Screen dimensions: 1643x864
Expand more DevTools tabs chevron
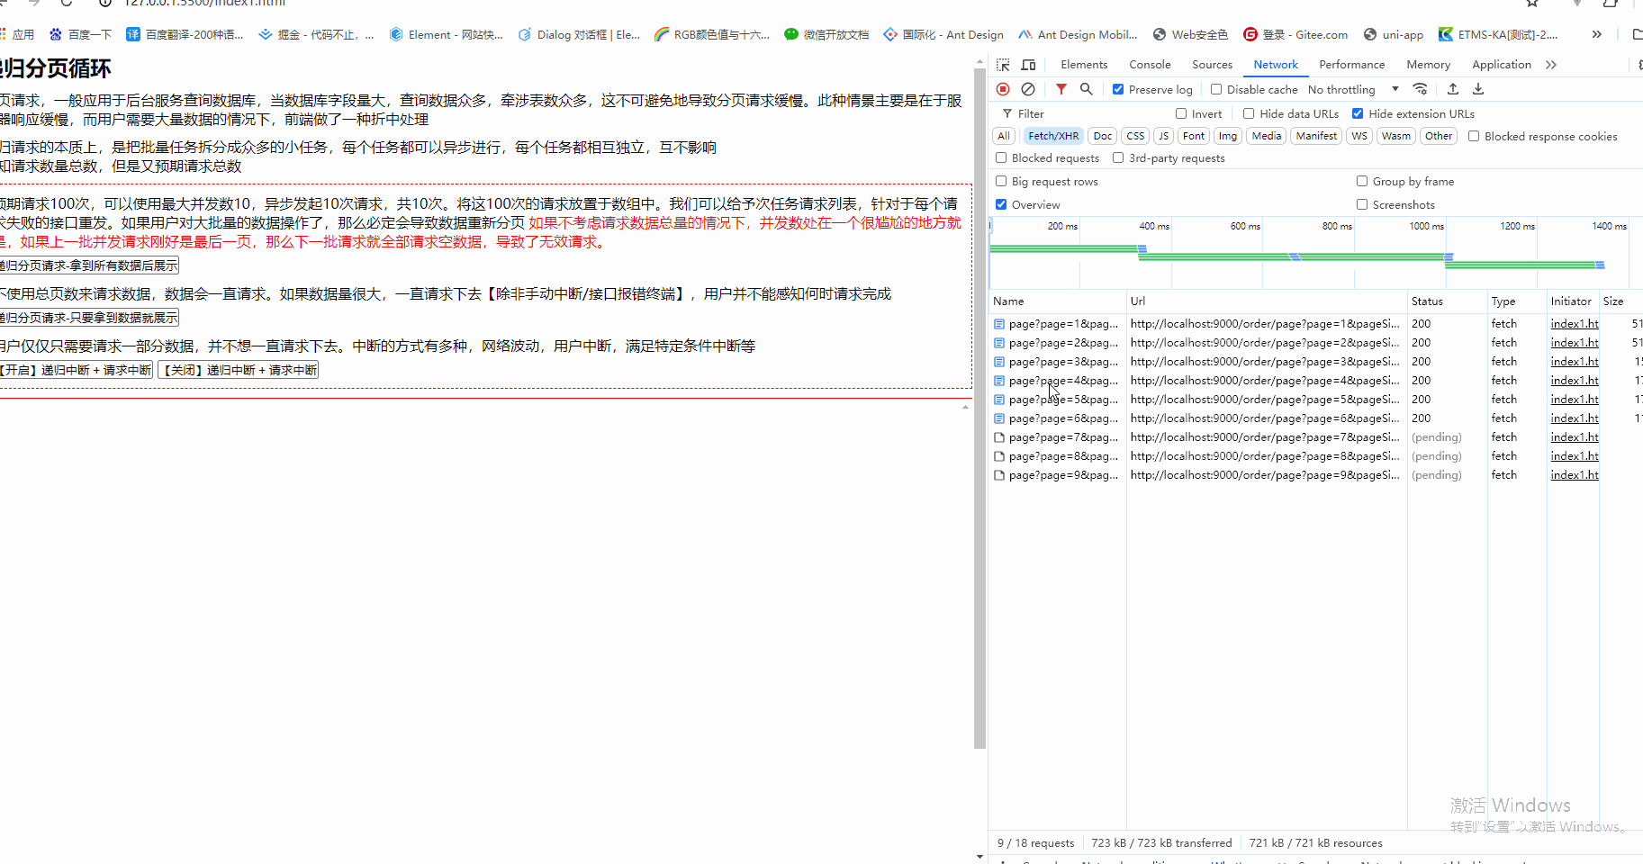[1551, 65]
